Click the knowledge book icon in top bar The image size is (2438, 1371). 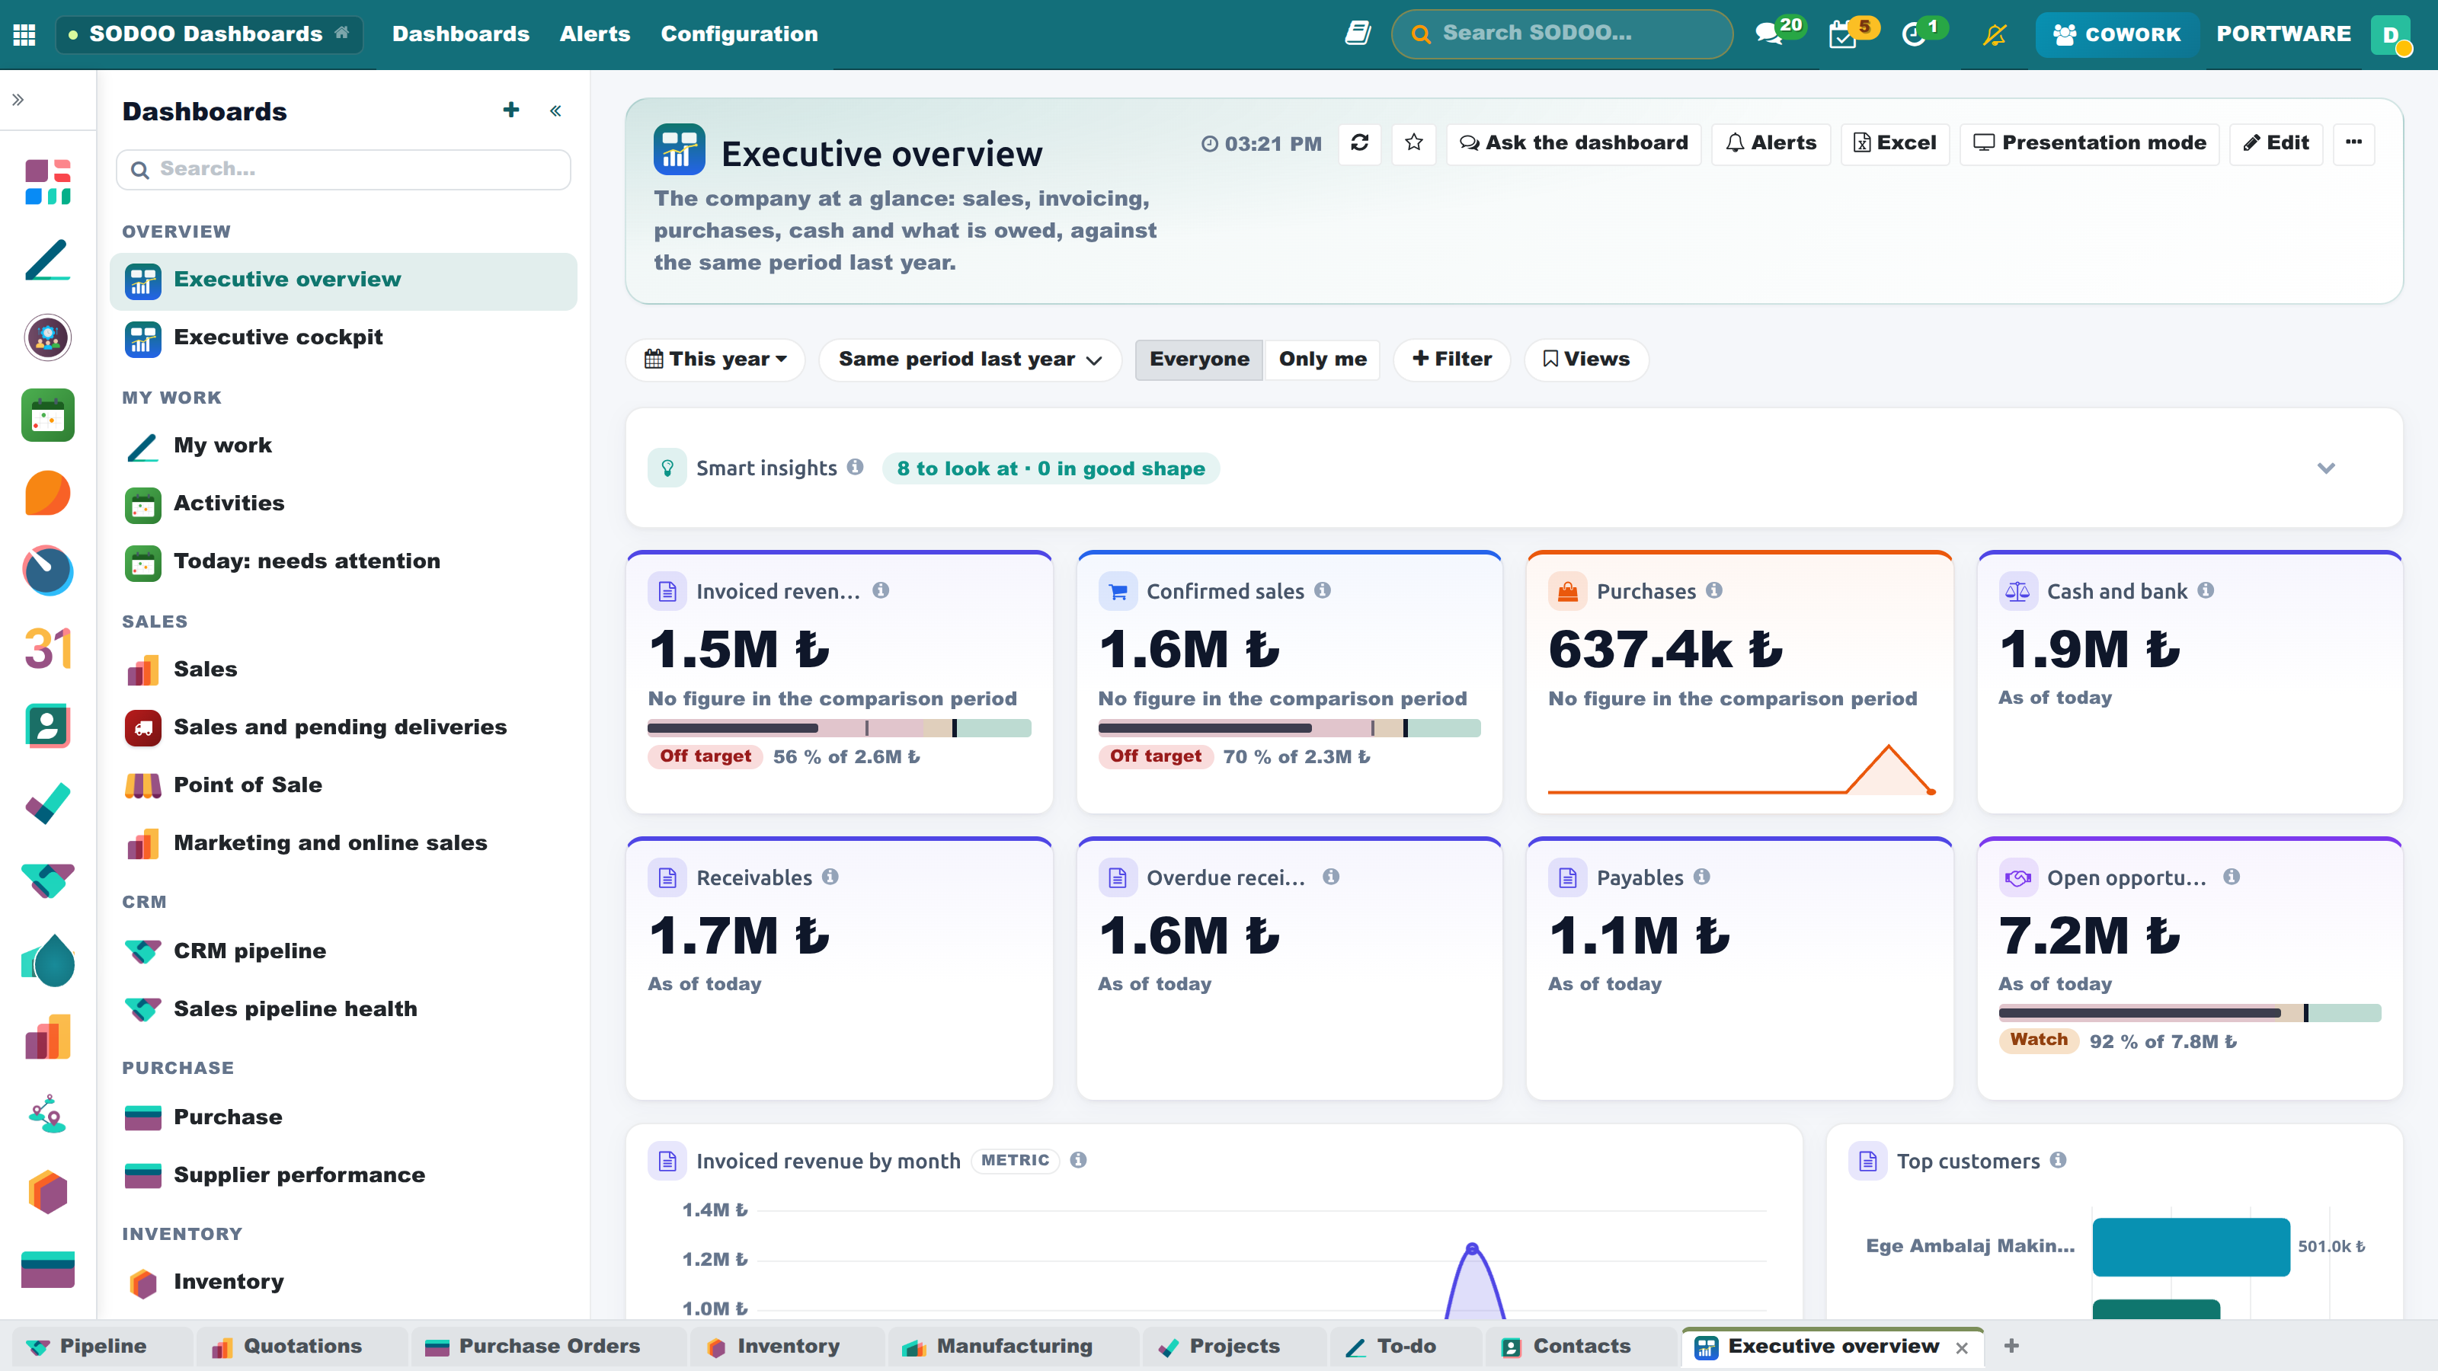coord(1357,34)
